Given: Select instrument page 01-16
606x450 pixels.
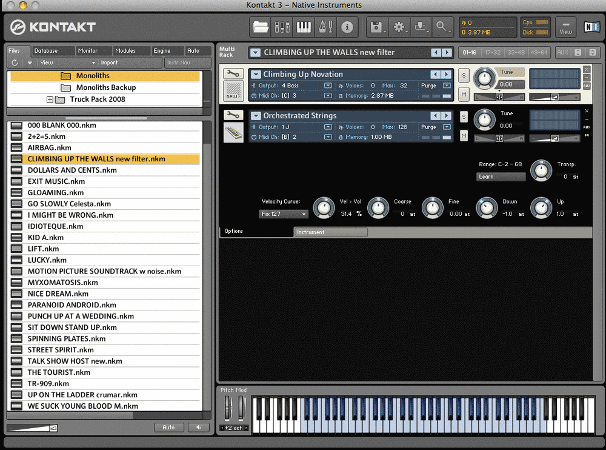Looking at the screenshot, I should point(470,52).
